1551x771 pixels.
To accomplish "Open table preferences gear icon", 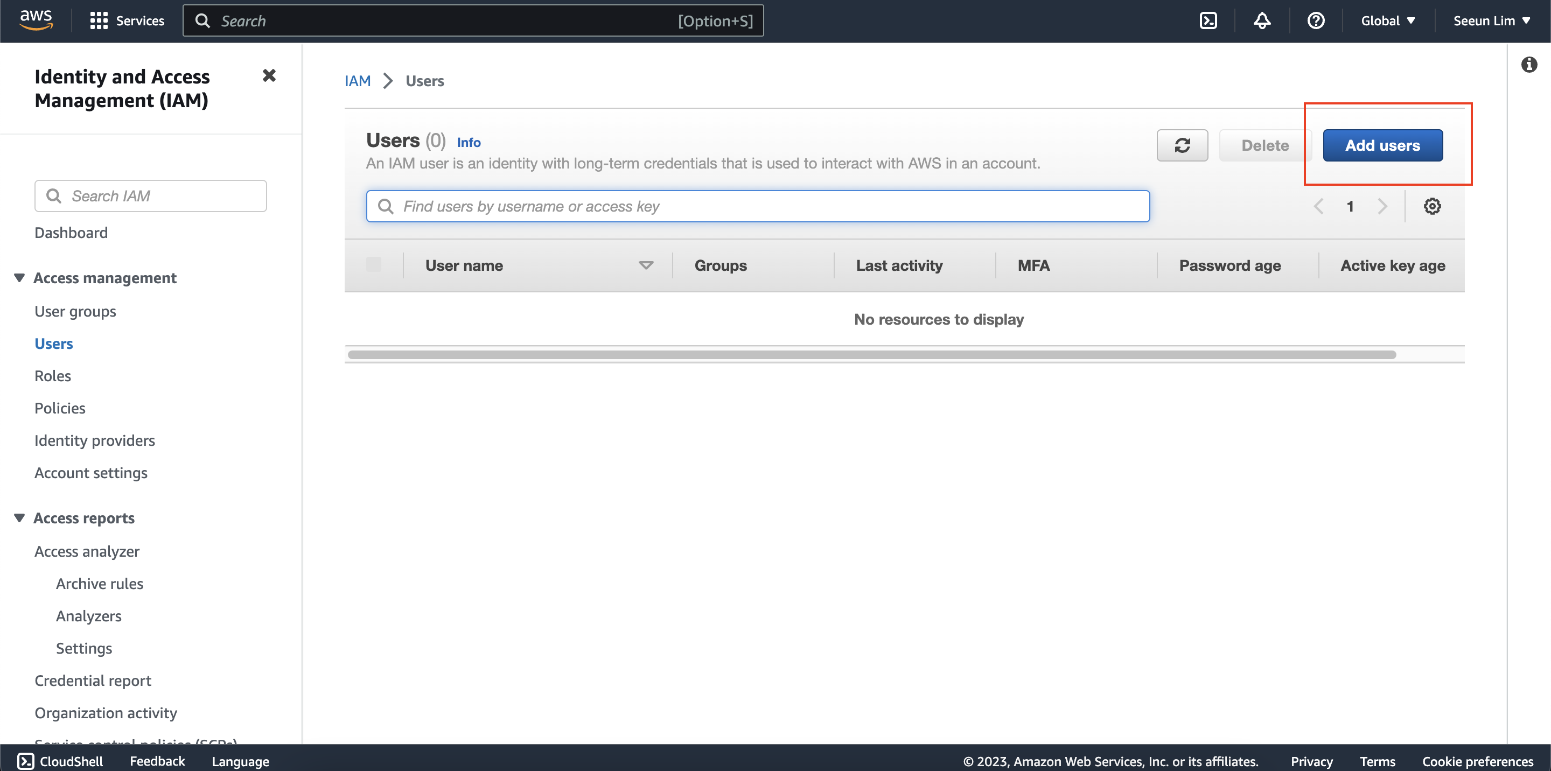I will [x=1432, y=206].
